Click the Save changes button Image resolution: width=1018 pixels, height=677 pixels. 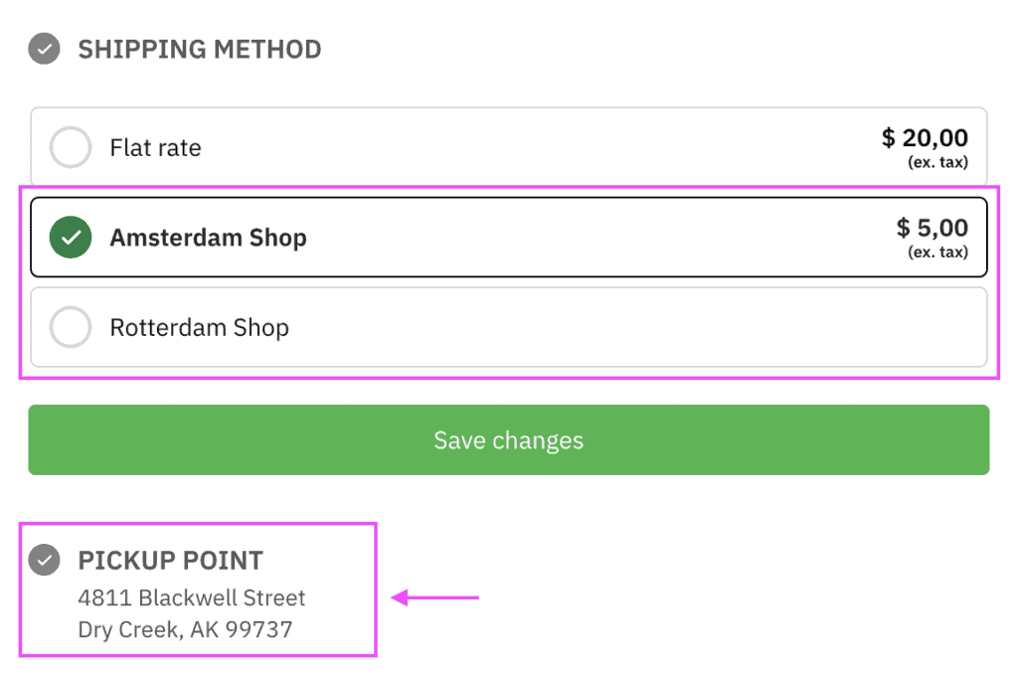click(x=508, y=439)
